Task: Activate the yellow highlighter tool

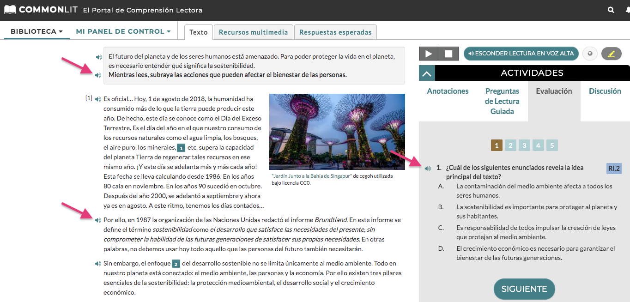Action: click(612, 54)
